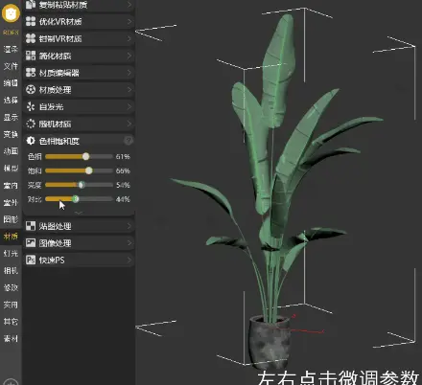The width and height of the screenshot is (422, 385).
Task: Open the 变换 sidebar tab
Action: click(11, 134)
